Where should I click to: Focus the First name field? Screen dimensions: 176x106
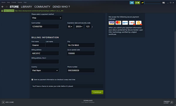(x=38, y=45)
